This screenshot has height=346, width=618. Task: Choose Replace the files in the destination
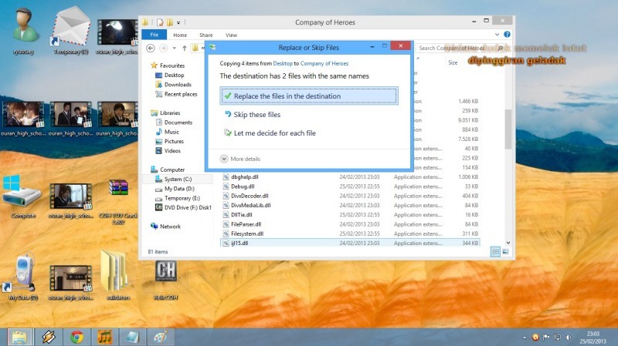click(309, 96)
